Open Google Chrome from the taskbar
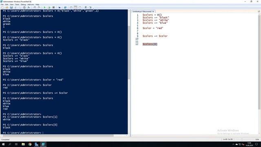 click(x=30, y=144)
